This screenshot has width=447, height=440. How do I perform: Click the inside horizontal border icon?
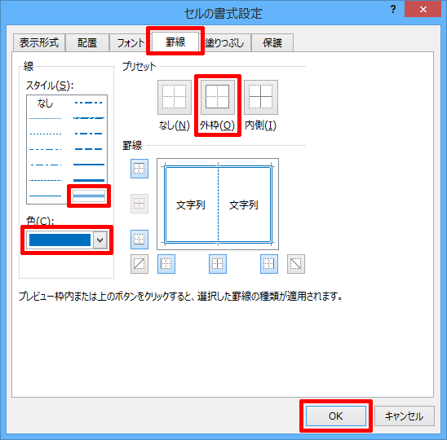[139, 204]
